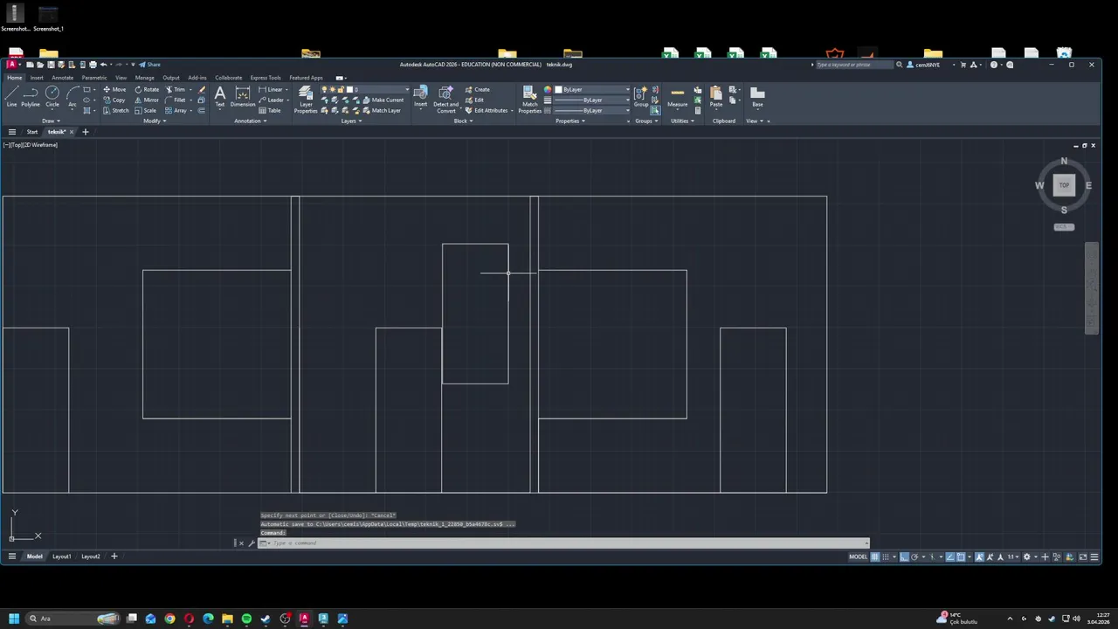This screenshot has width=1118, height=629.
Task: Open the Annotate ribbon tab
Action: 62,78
